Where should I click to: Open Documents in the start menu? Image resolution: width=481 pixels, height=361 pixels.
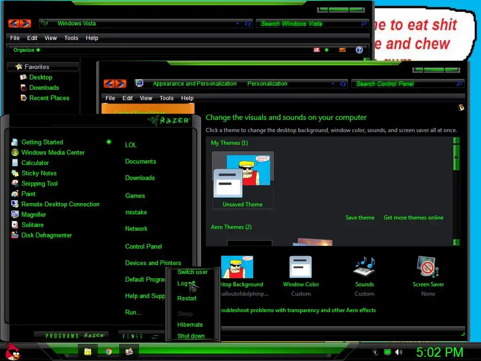pos(140,162)
